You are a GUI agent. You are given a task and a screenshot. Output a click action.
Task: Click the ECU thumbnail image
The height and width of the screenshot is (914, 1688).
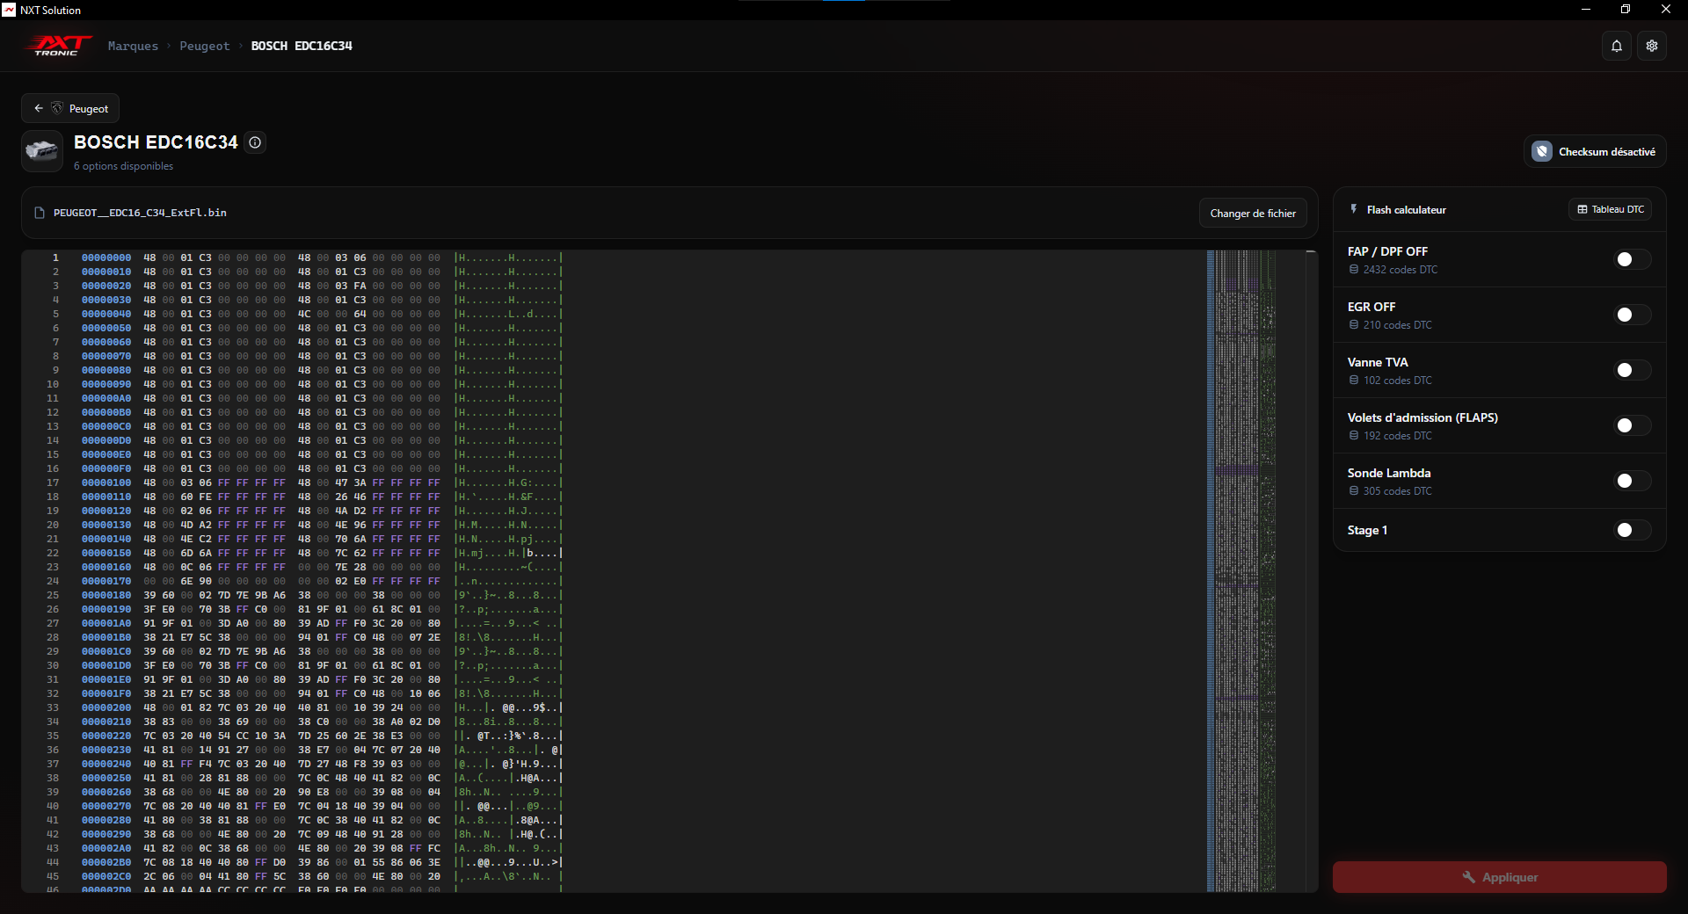tap(41, 151)
